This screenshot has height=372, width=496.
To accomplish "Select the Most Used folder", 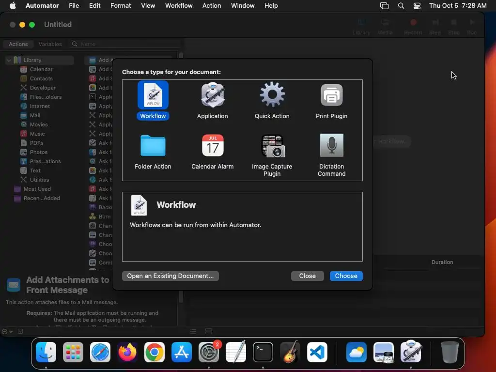I will [x=37, y=189].
